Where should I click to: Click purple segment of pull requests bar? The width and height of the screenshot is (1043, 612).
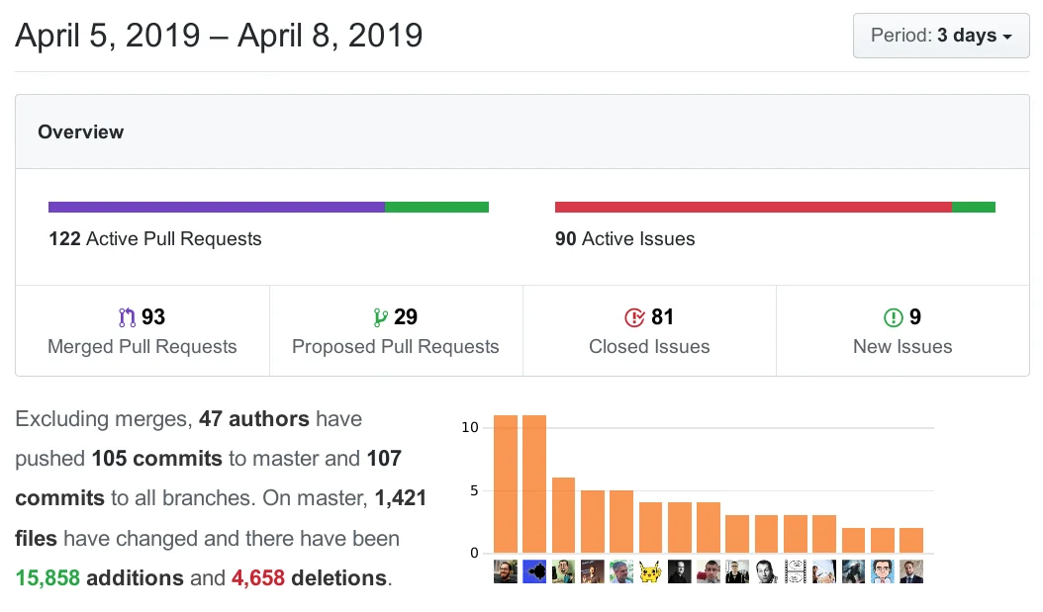coord(216,208)
